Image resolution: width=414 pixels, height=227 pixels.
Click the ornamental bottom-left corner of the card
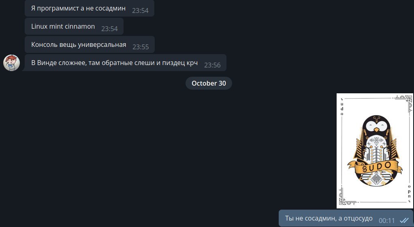[x=346, y=198]
